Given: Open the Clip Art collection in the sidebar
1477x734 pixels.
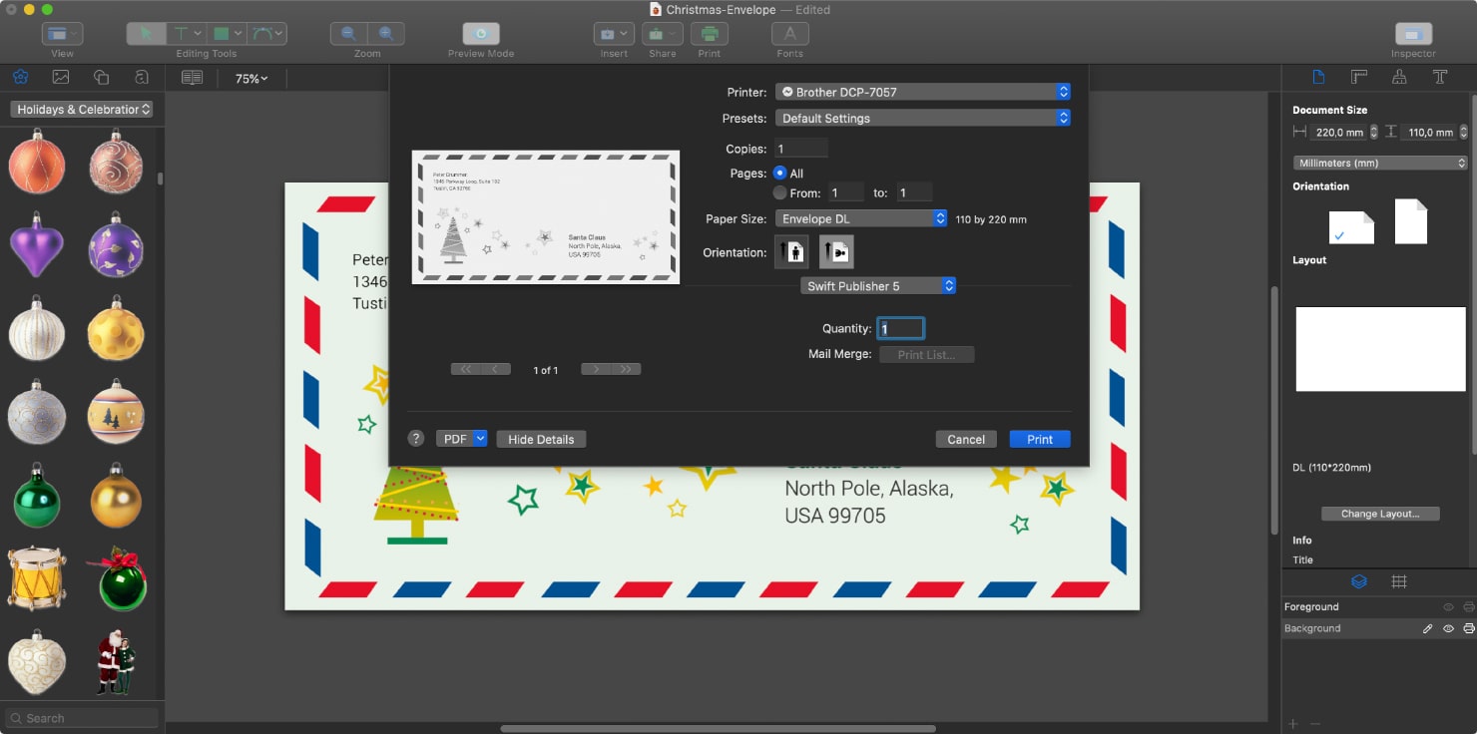Looking at the screenshot, I should pyautogui.click(x=21, y=77).
